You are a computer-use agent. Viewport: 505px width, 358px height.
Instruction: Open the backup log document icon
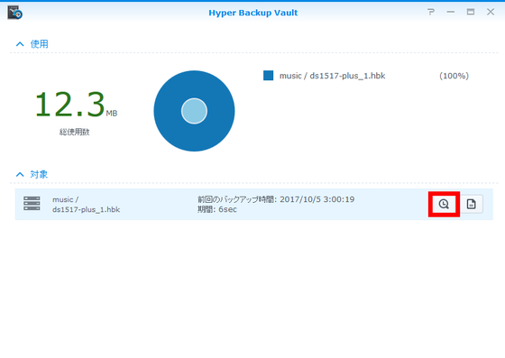[x=471, y=204]
